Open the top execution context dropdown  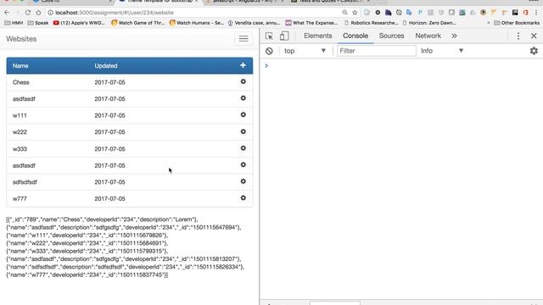[x=305, y=51]
